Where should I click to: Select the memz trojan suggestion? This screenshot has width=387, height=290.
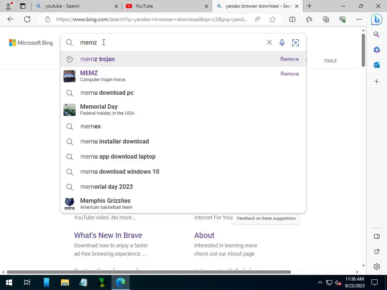pos(183,59)
